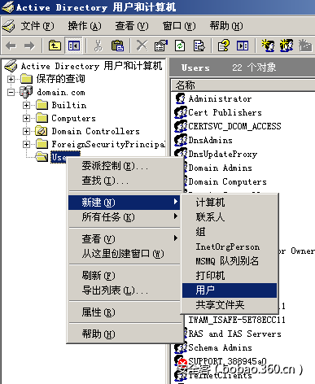The width and height of the screenshot is (315, 384).
Task: Click the Back arrow toolbar icon
Action: click(x=11, y=46)
